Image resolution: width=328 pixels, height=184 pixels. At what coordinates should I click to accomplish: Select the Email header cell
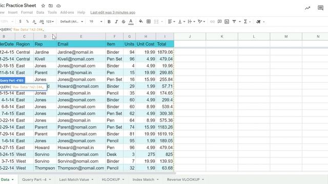pos(81,44)
